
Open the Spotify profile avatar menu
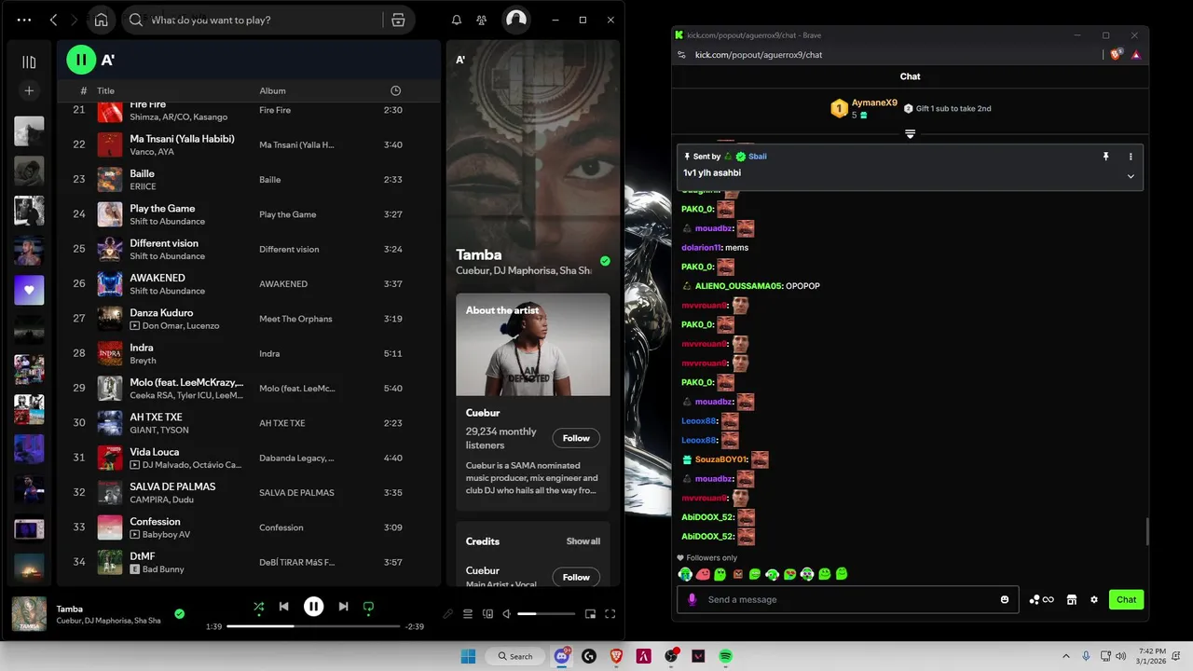(x=515, y=20)
